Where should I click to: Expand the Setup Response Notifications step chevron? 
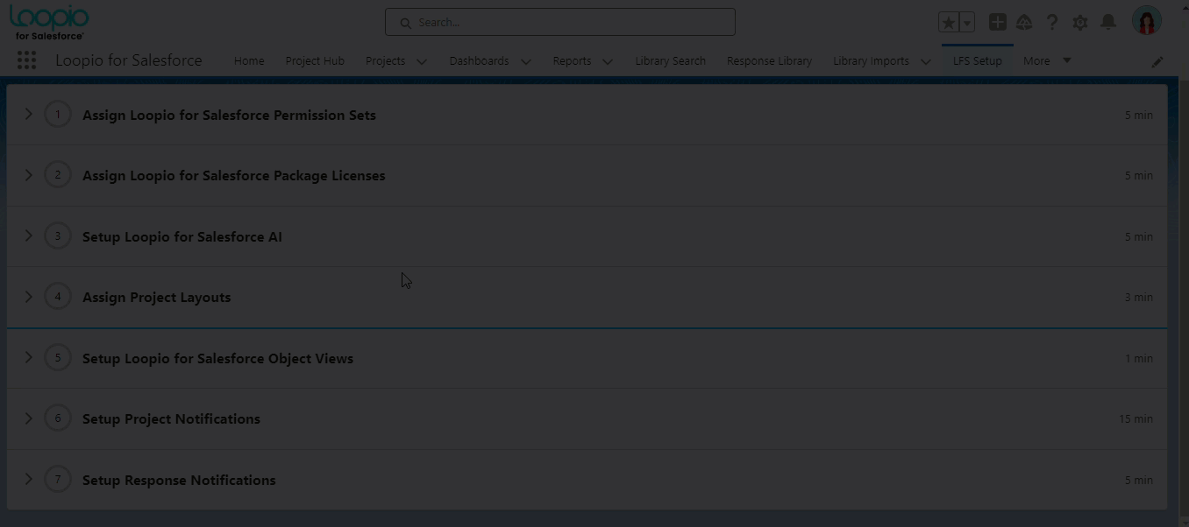[x=28, y=480]
